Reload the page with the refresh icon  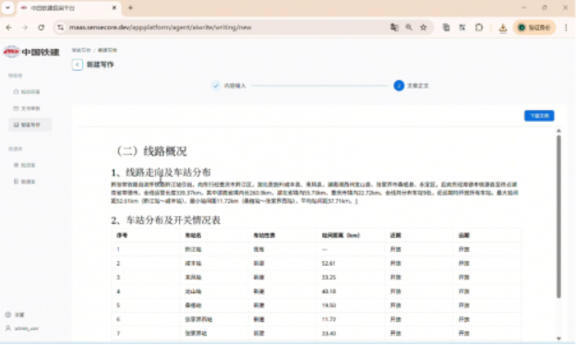(x=42, y=27)
